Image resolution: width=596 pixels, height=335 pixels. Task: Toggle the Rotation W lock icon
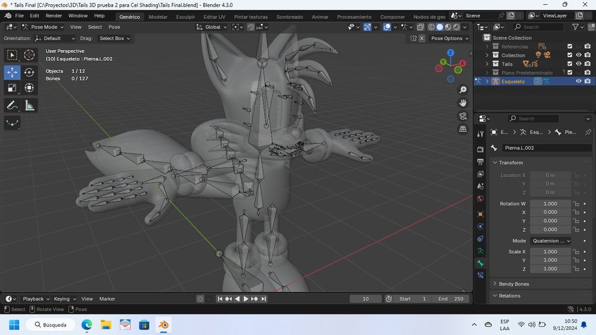point(576,204)
